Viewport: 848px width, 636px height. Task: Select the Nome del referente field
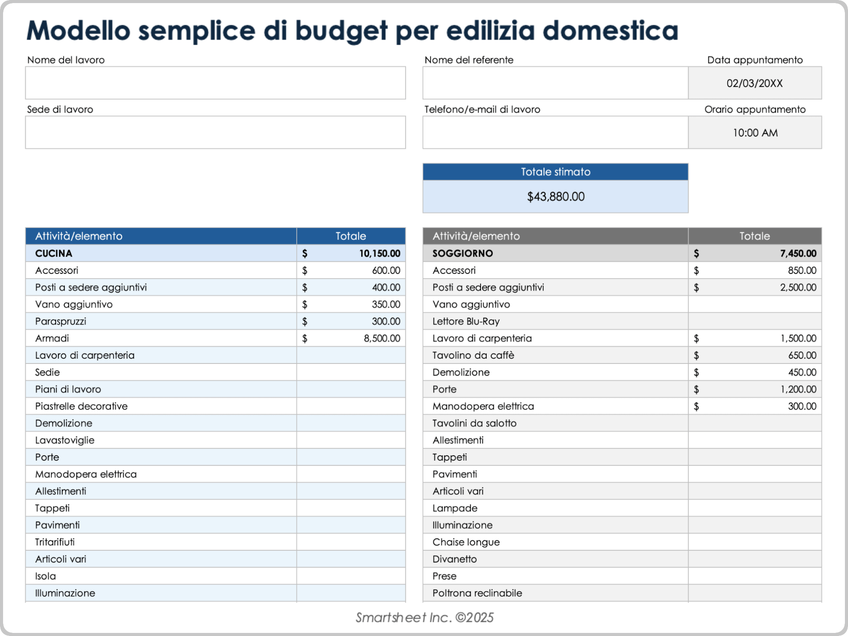point(555,83)
